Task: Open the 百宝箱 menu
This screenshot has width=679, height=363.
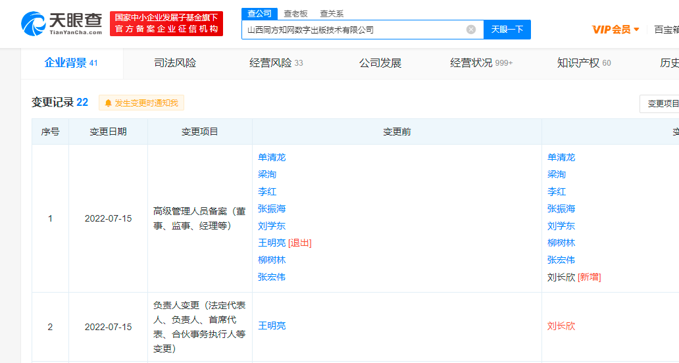Action: click(x=666, y=30)
